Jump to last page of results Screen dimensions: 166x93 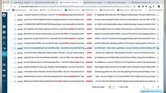(158, 87)
